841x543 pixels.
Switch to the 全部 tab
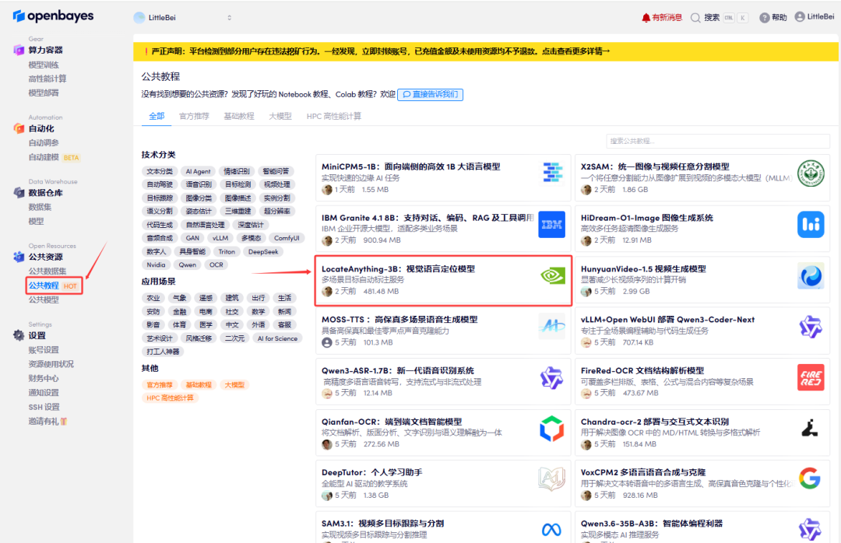tap(157, 116)
